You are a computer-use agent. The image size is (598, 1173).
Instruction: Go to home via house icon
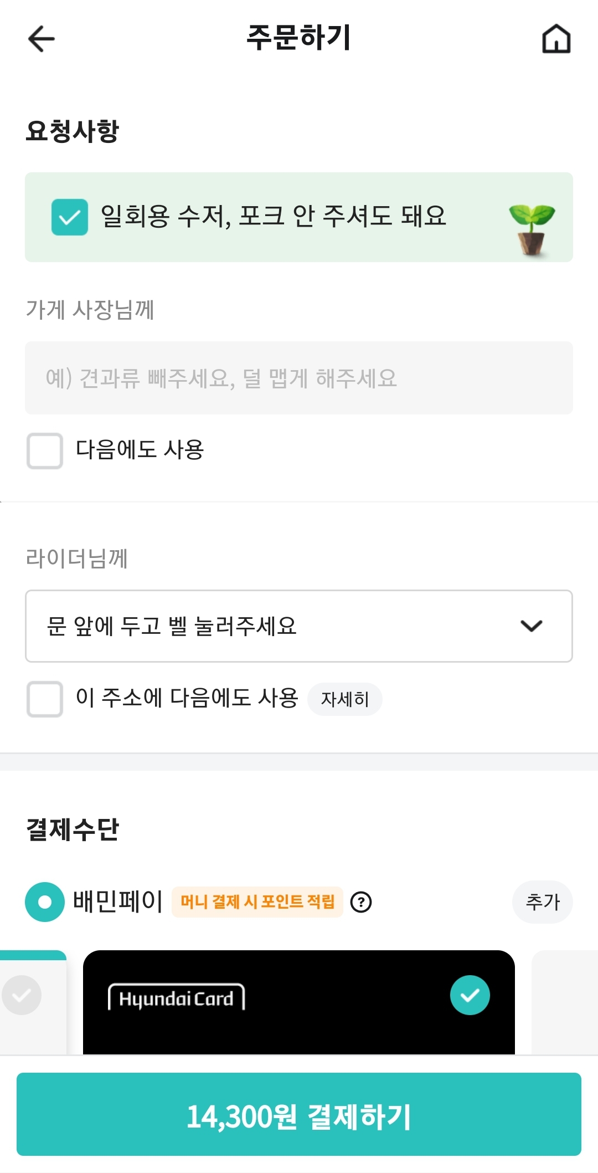[x=556, y=39]
